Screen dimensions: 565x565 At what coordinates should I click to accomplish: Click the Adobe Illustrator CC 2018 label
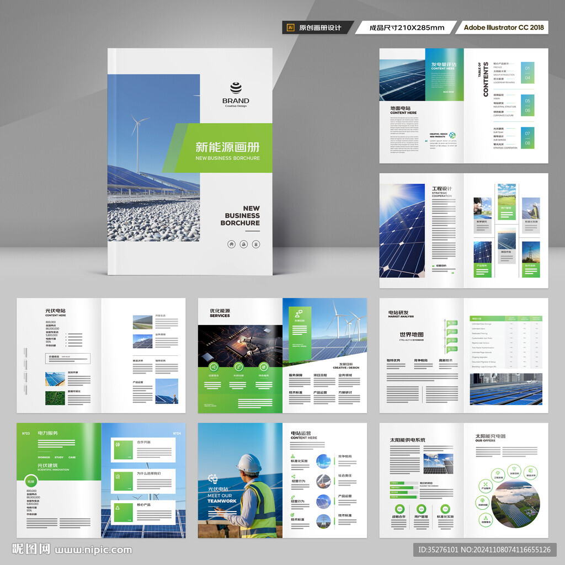(x=503, y=28)
